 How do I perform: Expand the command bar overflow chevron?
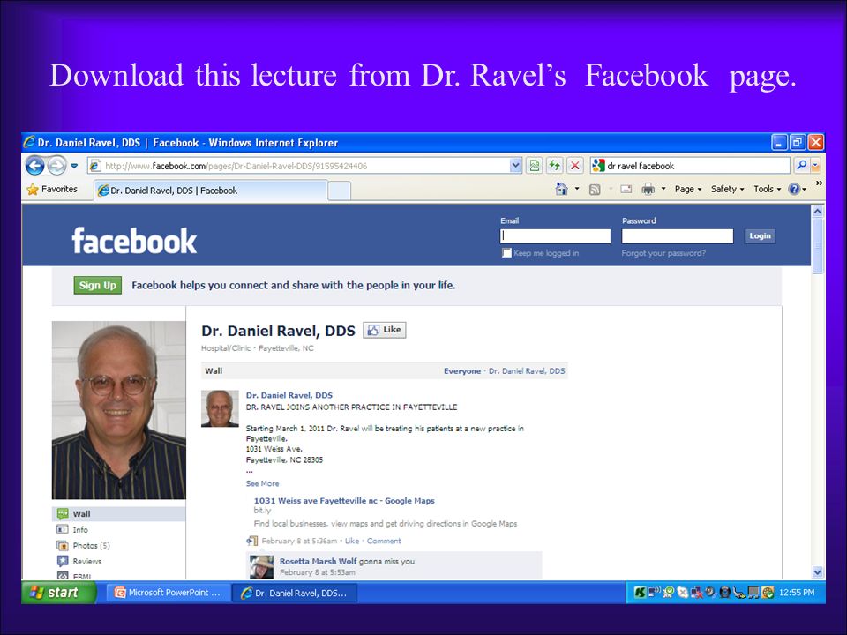coord(819,183)
